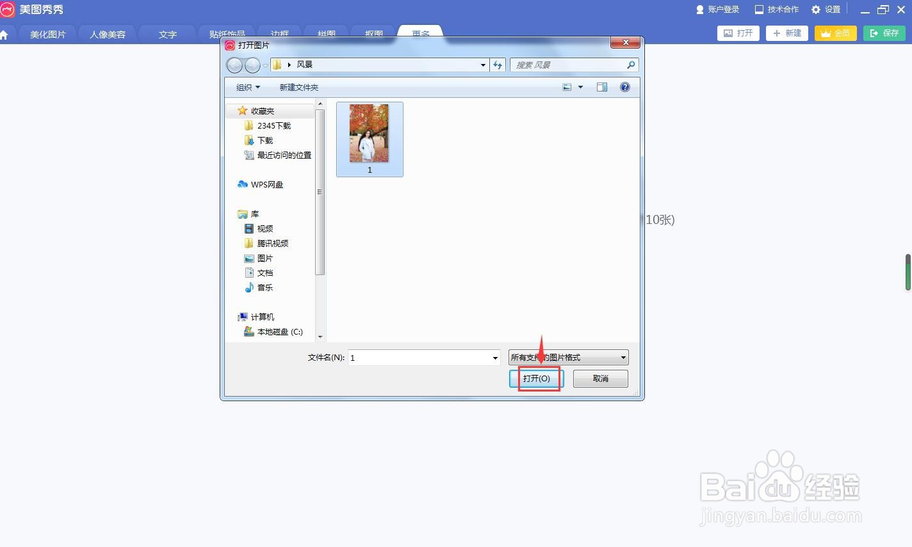Open the 文档 library
912x547 pixels.
tap(259, 273)
